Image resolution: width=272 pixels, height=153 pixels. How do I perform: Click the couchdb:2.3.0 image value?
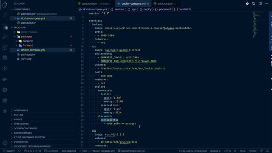tap(114, 134)
